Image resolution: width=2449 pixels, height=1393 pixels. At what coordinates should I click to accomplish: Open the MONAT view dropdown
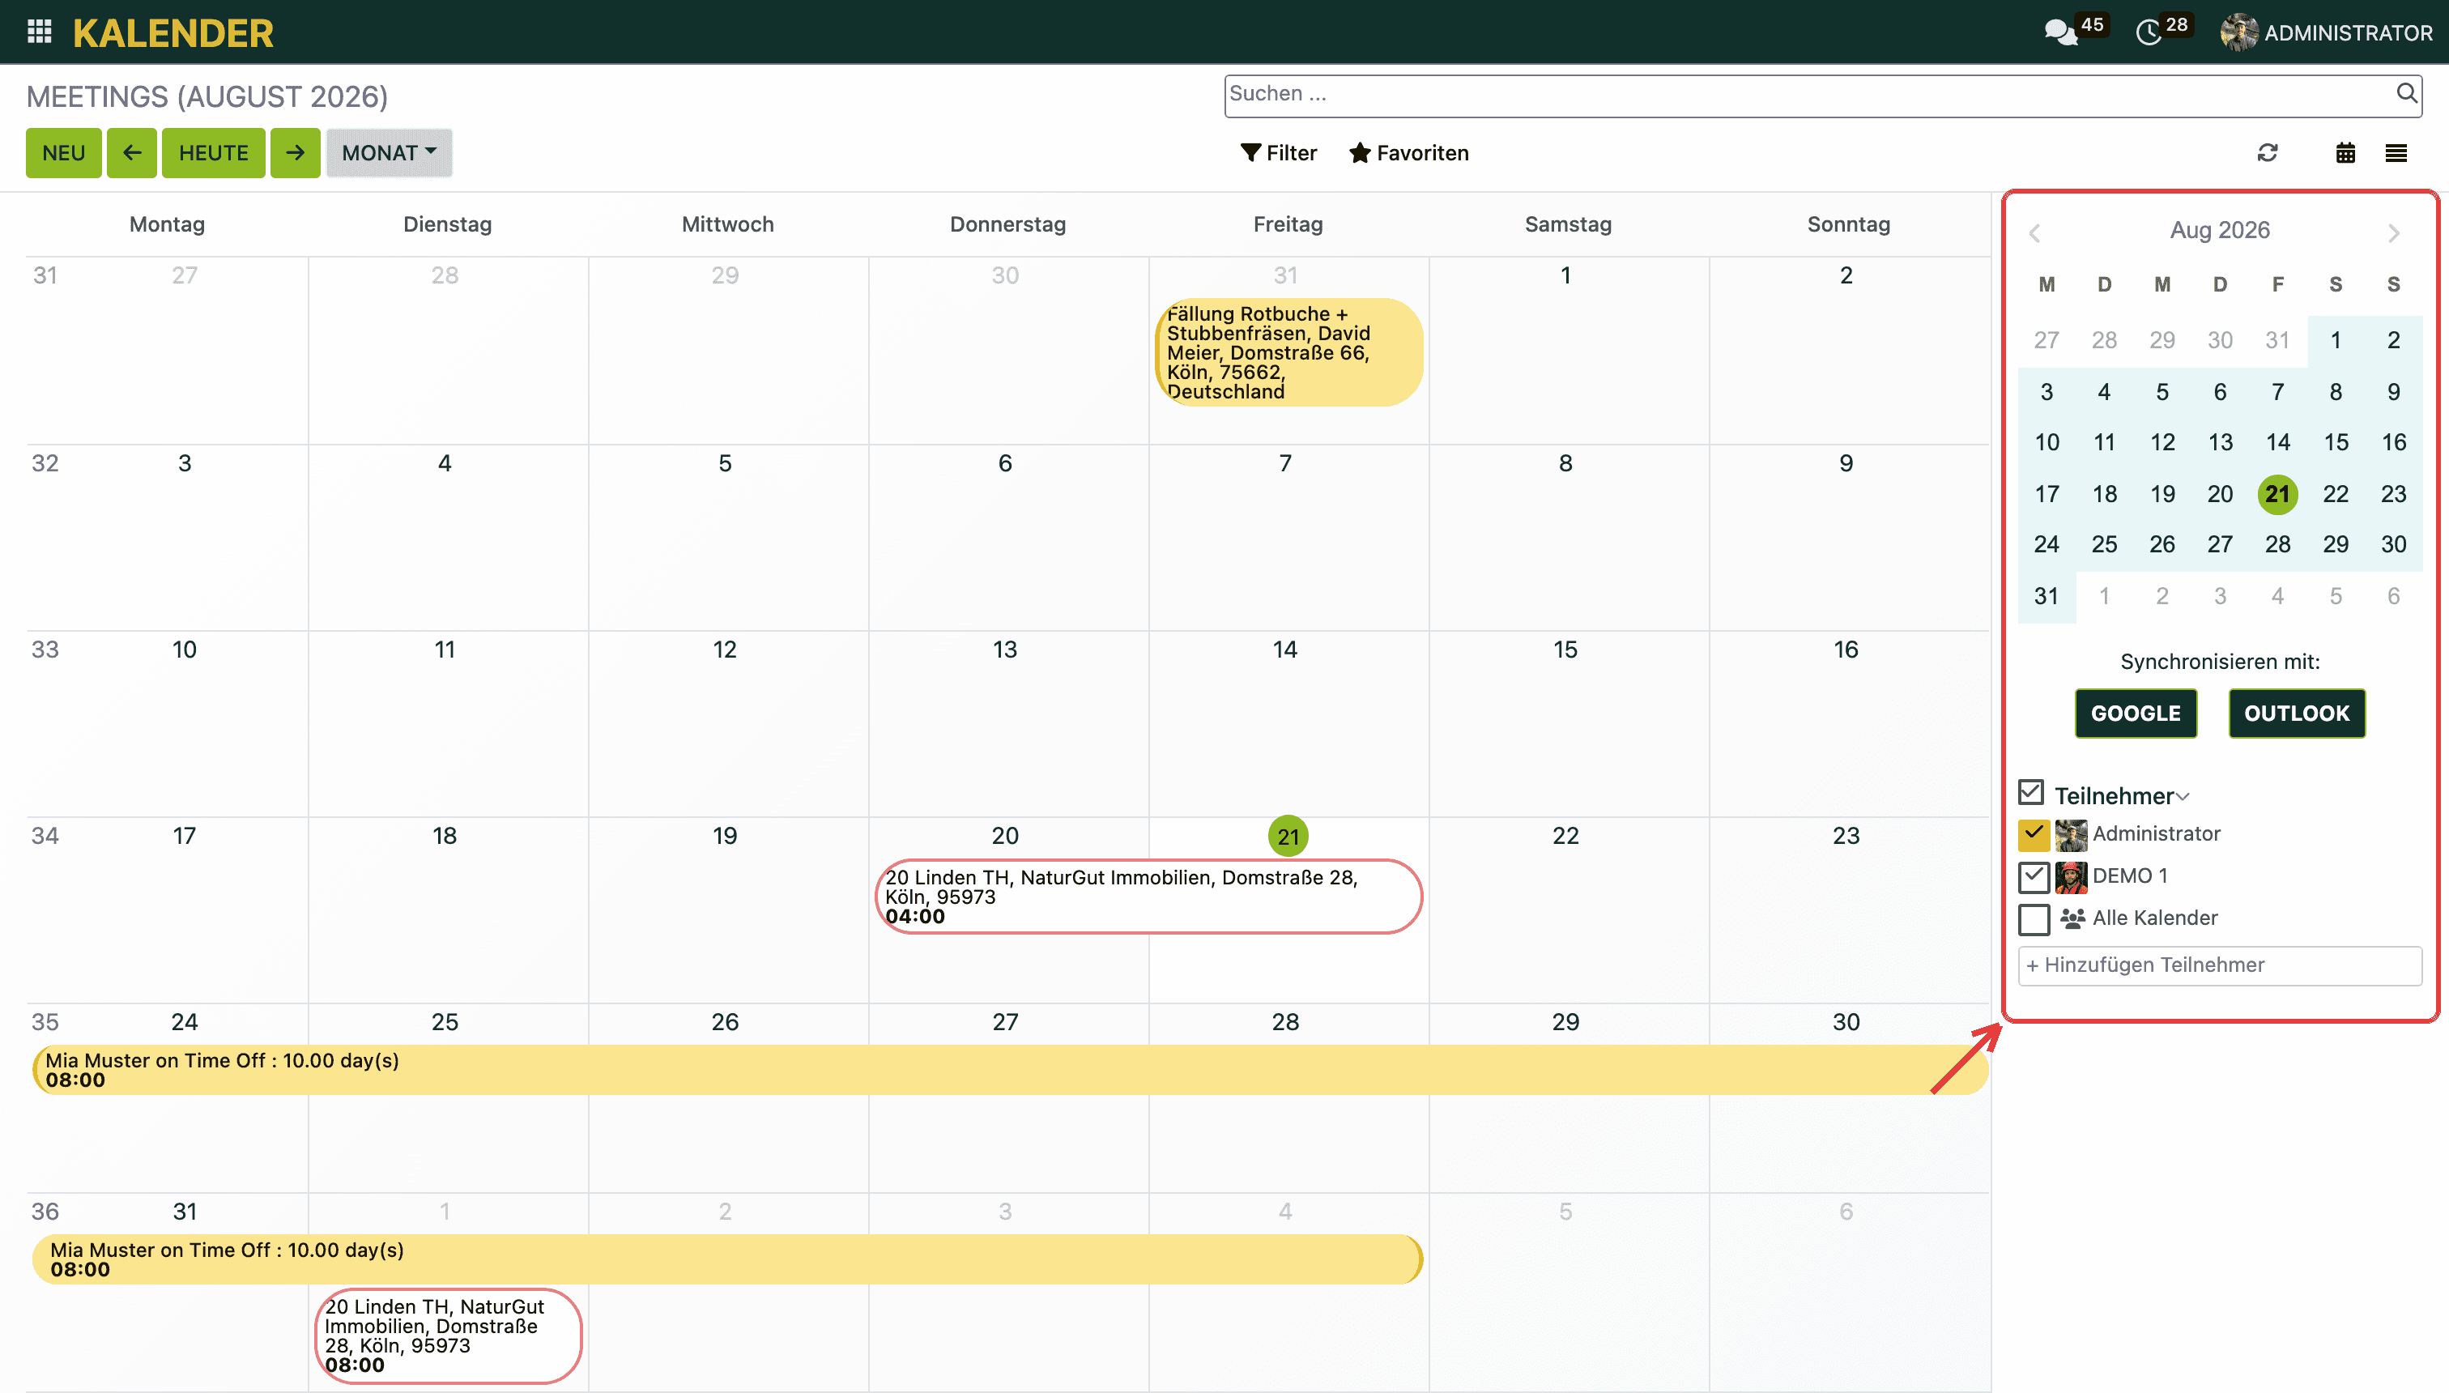(x=389, y=153)
